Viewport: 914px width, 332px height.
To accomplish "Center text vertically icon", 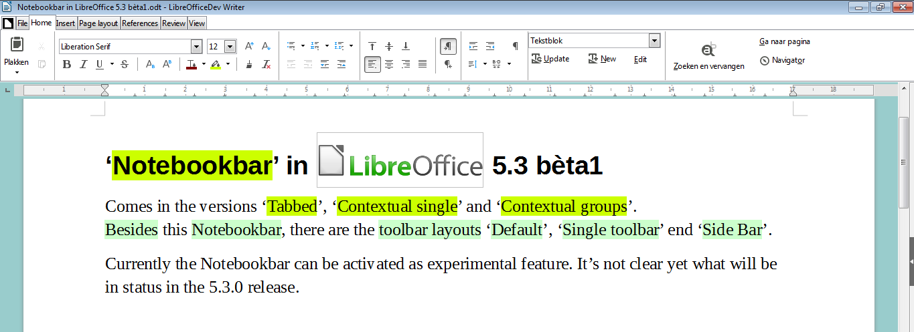I will pos(389,46).
